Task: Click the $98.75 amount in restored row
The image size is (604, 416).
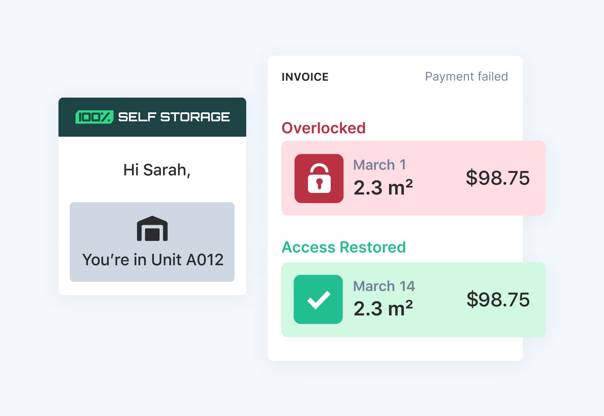Action: click(498, 299)
